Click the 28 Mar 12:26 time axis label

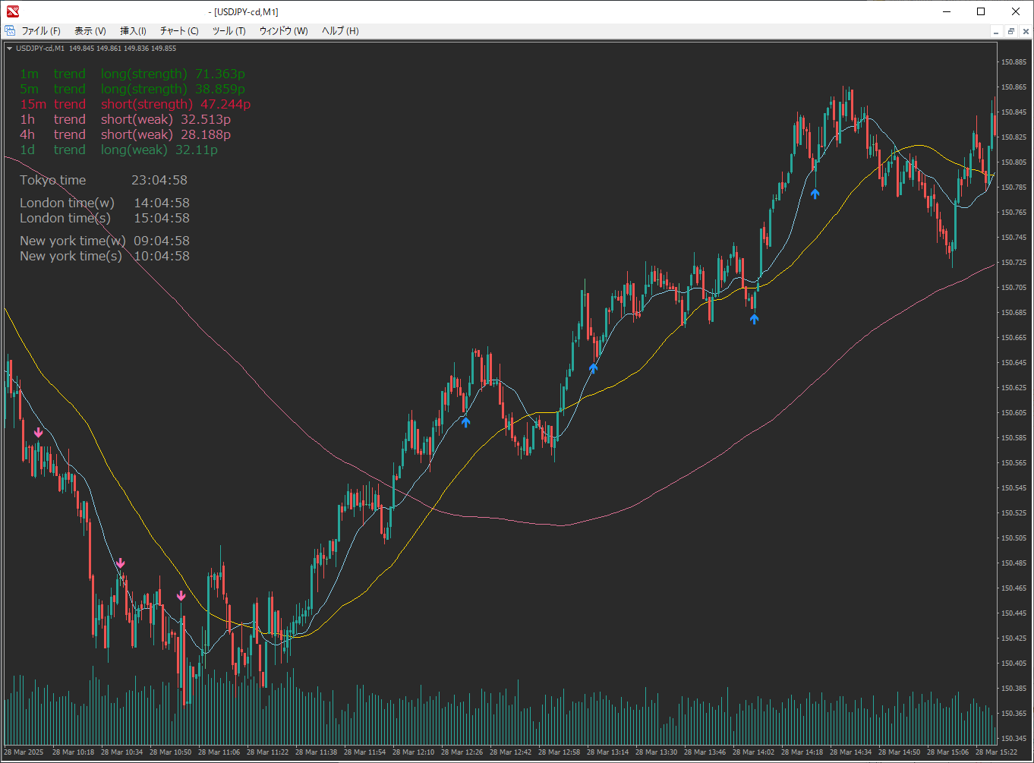pos(462,752)
